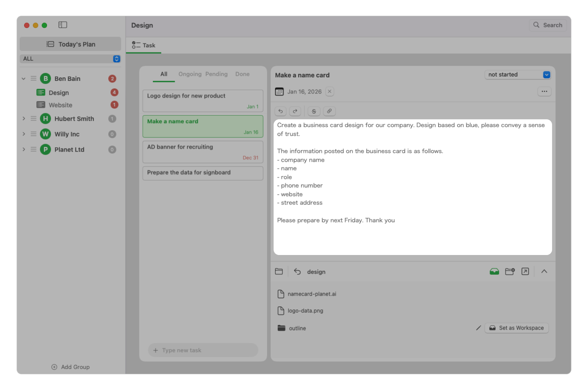Click the add folder icon
Viewport: 588px width, 390px height.
pos(510,272)
